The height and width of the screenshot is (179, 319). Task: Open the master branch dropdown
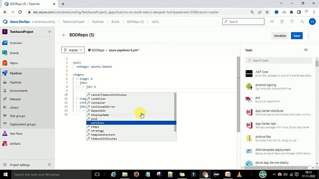point(73,50)
